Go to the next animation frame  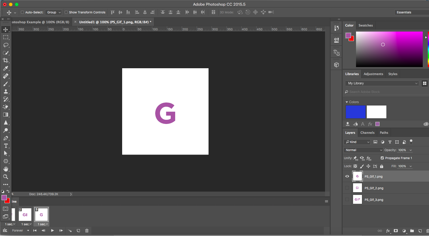(61, 231)
